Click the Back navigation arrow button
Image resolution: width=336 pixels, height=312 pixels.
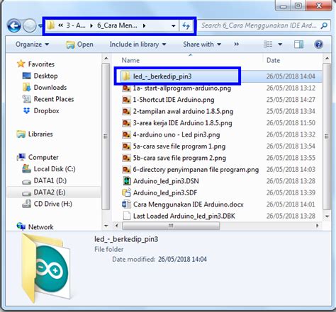pyautogui.click(x=14, y=25)
